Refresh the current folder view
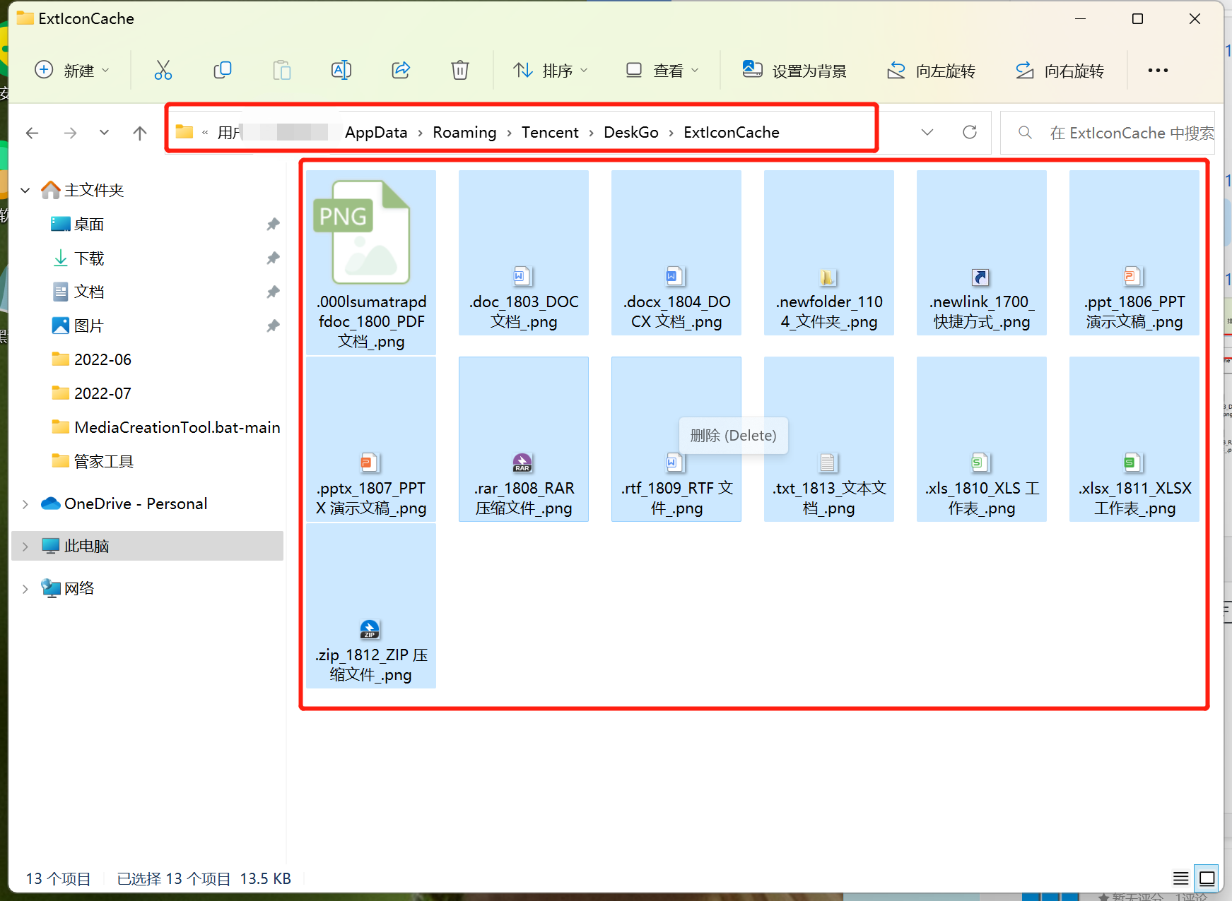Image resolution: width=1232 pixels, height=901 pixels. (x=970, y=132)
